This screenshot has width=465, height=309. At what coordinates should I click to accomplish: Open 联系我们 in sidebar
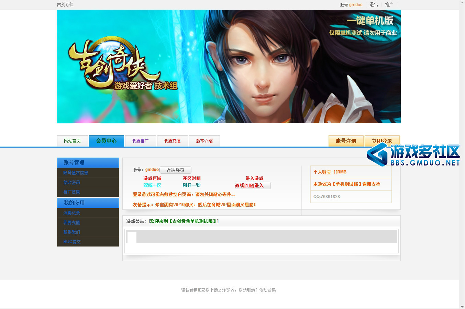71,232
